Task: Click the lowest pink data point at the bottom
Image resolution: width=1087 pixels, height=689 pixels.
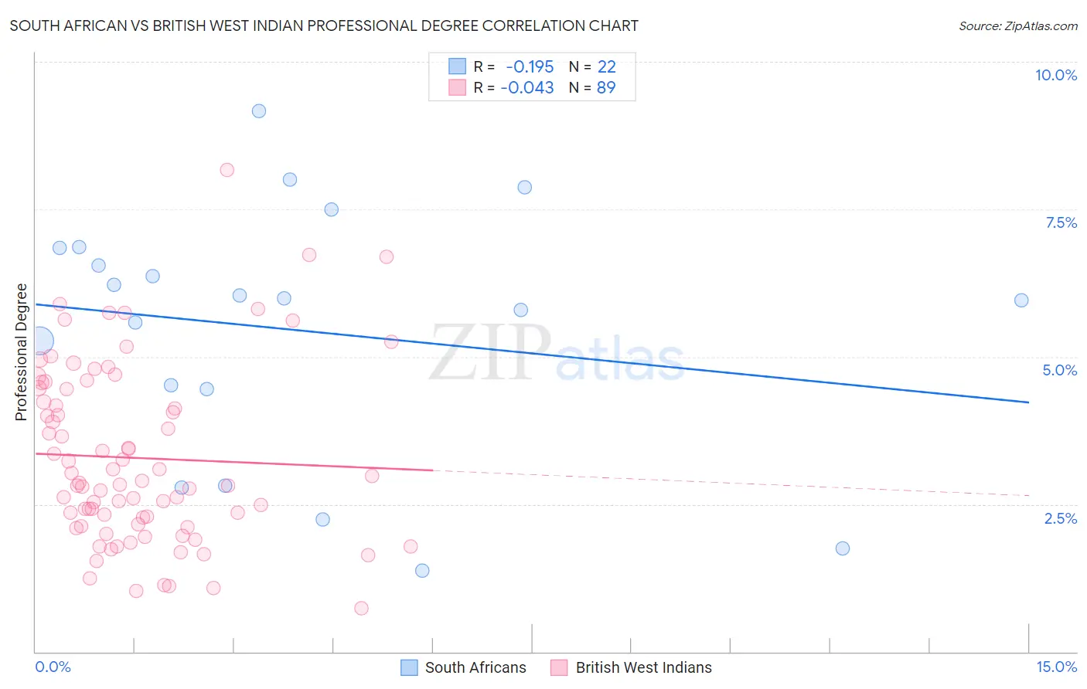Action: (361, 608)
